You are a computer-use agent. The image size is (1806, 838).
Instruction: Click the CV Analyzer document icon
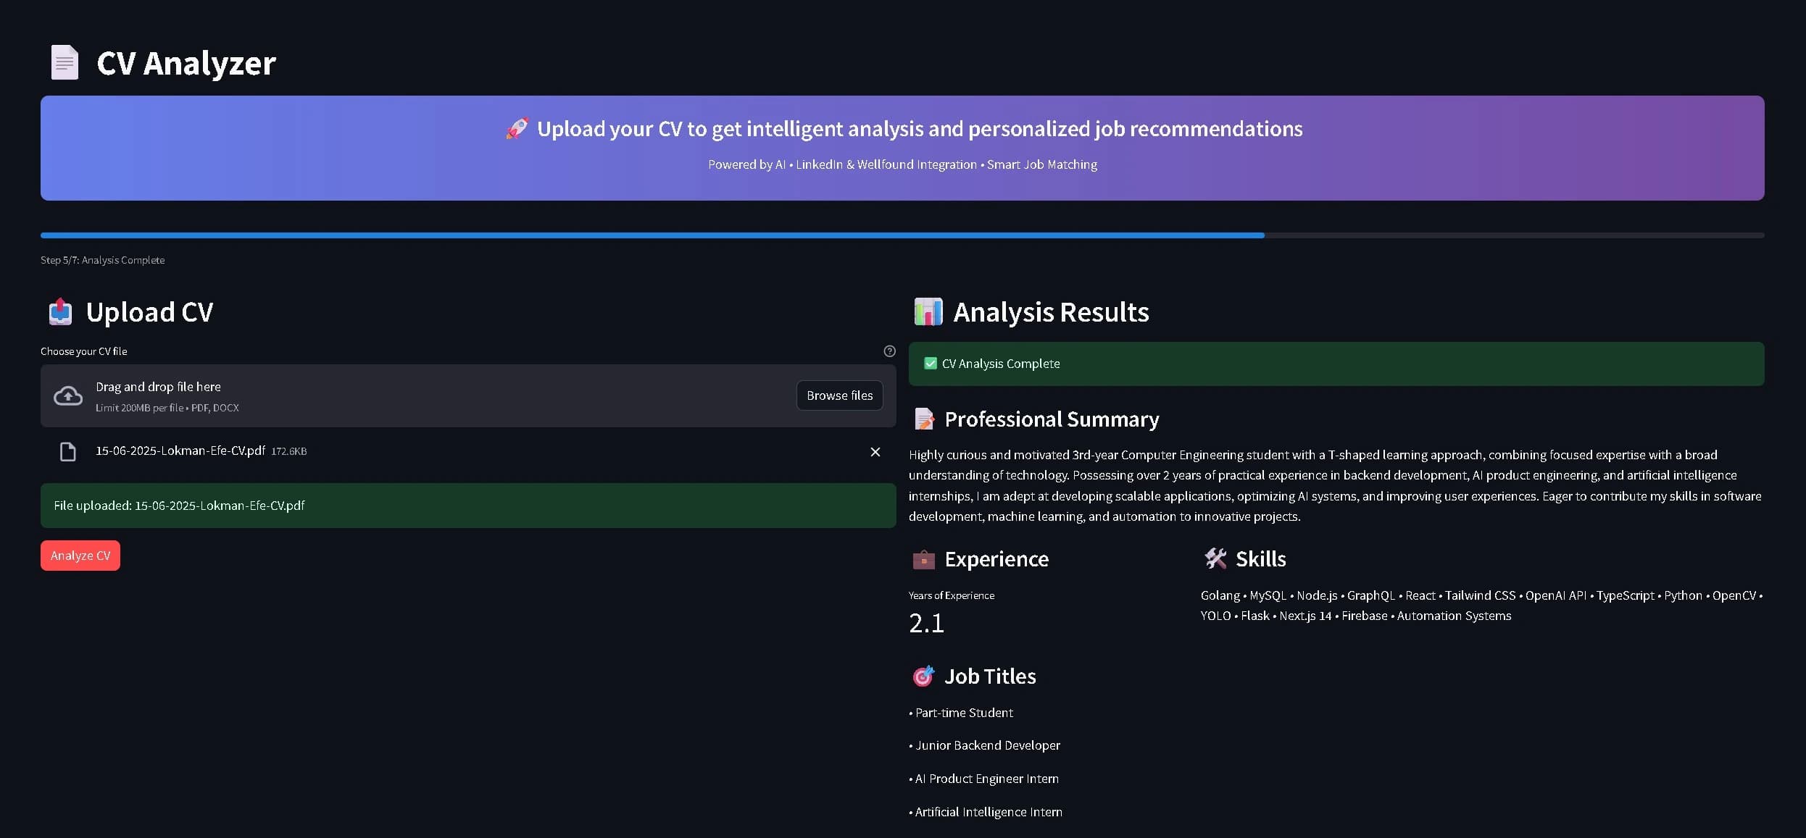[x=64, y=62]
